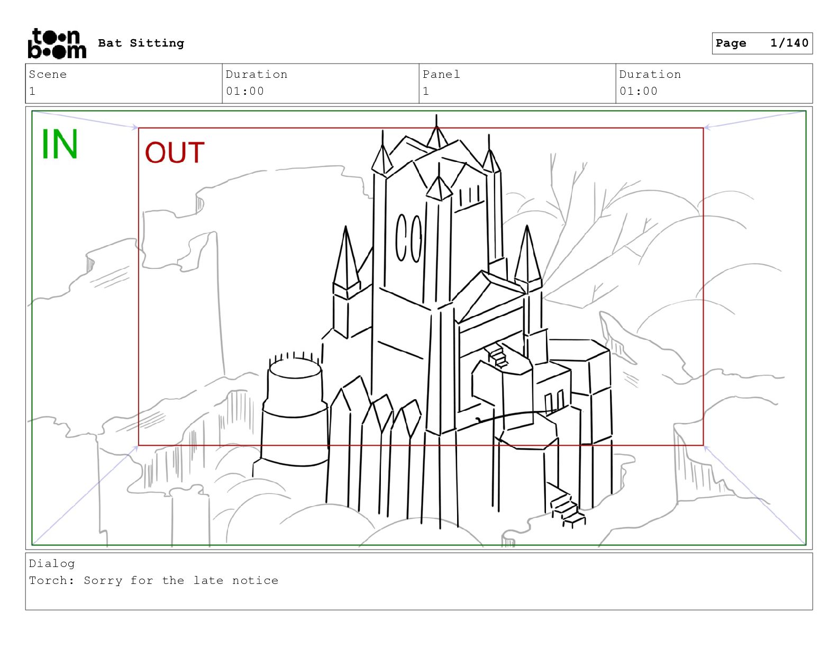Click the red 'OUT' camera label
The image size is (838, 648).
[175, 152]
